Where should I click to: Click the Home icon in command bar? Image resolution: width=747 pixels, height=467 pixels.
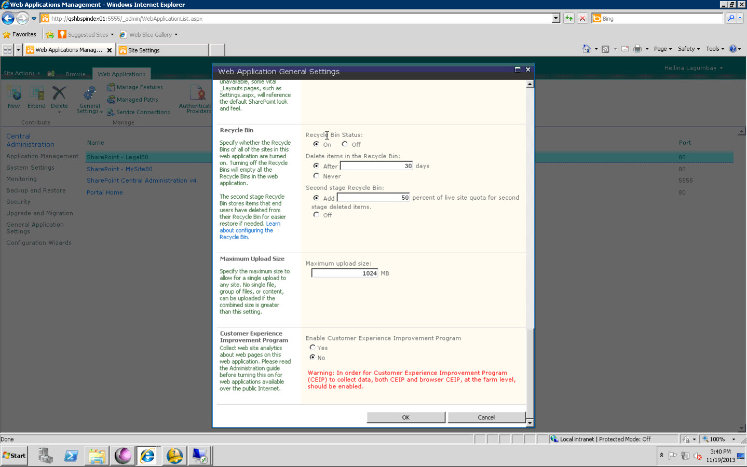tap(586, 49)
